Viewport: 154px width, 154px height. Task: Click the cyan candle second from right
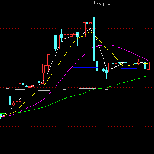(x=145, y=65)
